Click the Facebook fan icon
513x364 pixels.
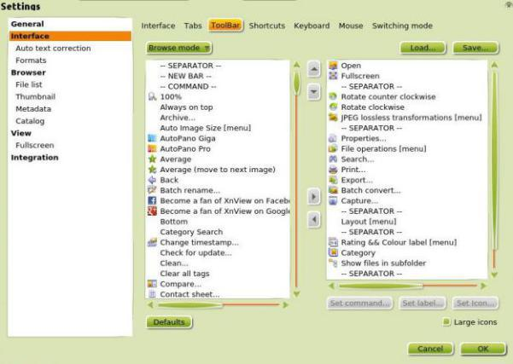pos(152,200)
